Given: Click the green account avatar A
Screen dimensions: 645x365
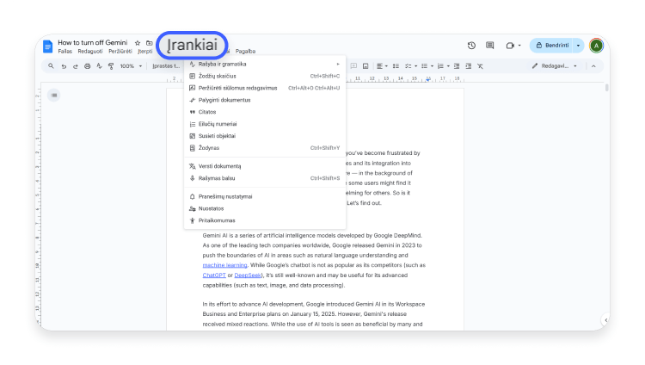Looking at the screenshot, I should click(596, 46).
